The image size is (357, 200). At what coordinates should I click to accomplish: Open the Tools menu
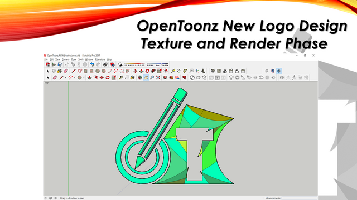(x=81, y=59)
